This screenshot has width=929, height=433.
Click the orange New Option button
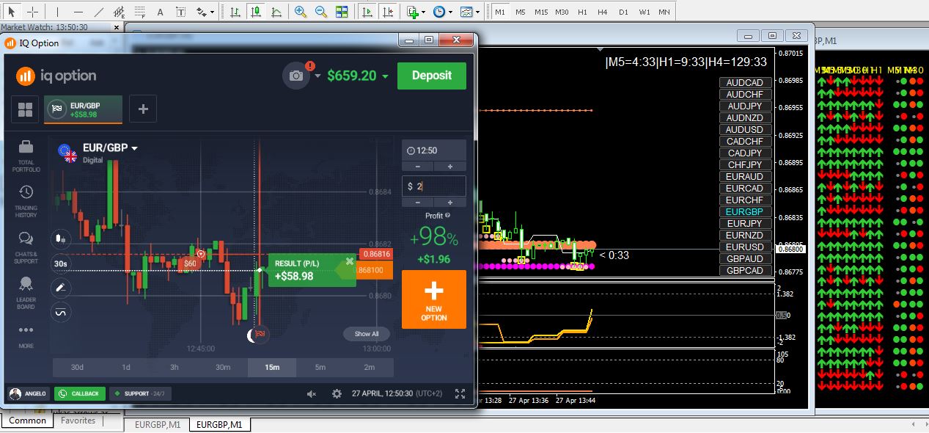click(x=433, y=299)
